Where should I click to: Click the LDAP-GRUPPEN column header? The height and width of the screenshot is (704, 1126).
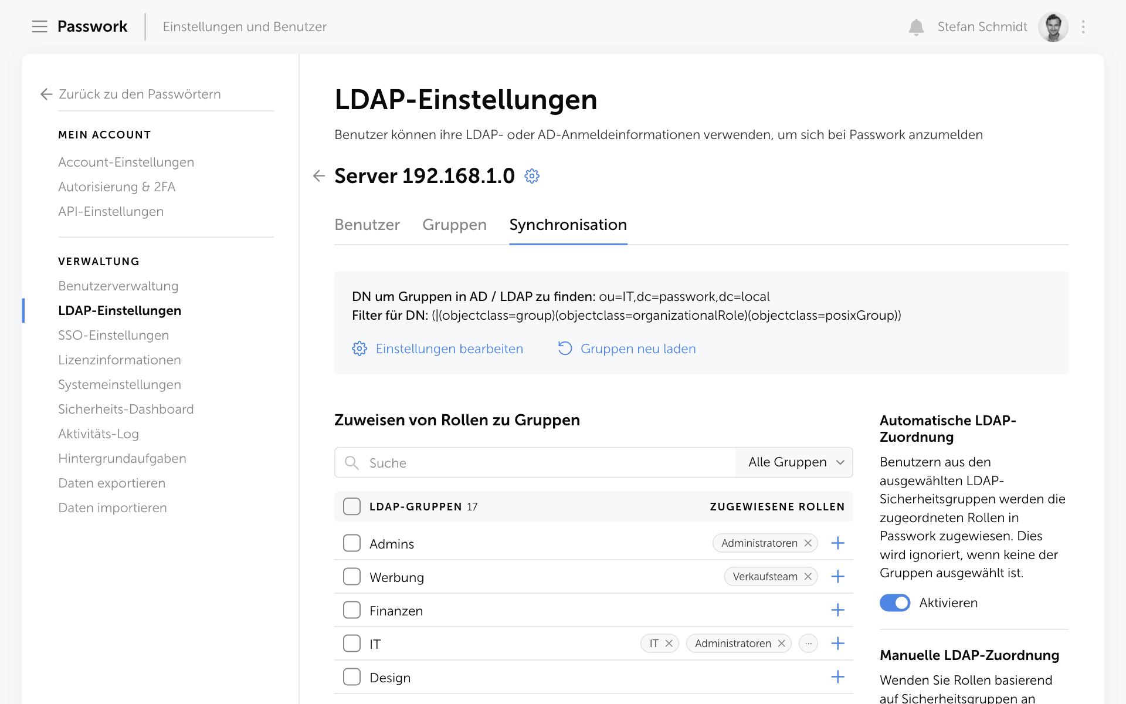(x=416, y=506)
